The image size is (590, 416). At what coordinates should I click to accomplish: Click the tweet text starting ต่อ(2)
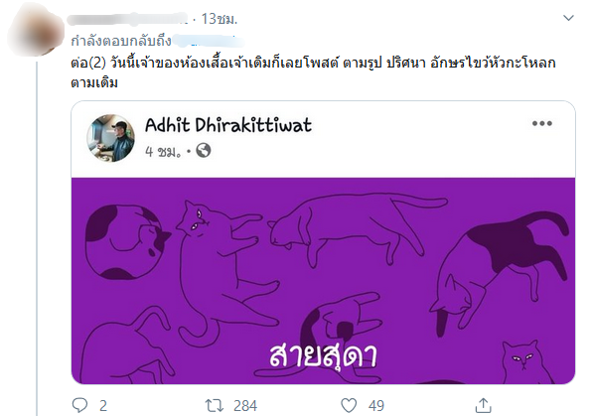coord(313,72)
